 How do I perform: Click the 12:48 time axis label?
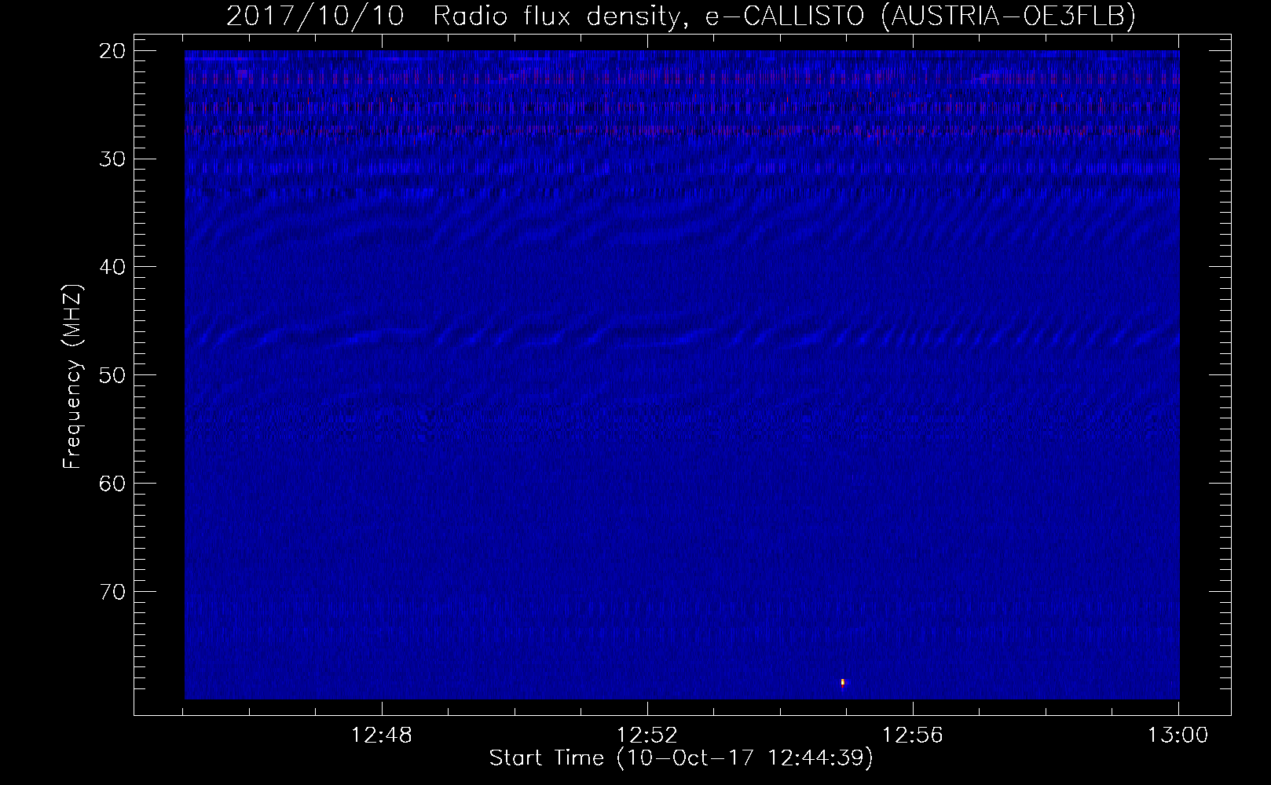[x=382, y=736]
